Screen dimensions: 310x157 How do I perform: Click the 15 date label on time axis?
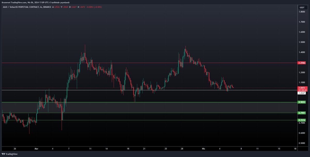[279, 149]
